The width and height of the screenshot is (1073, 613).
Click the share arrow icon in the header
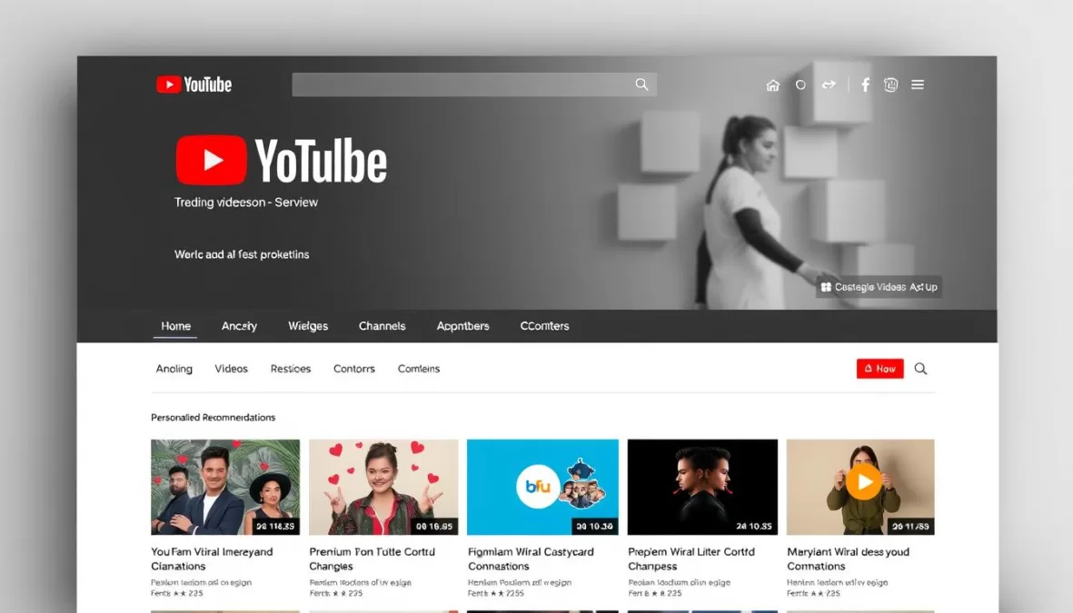829,84
